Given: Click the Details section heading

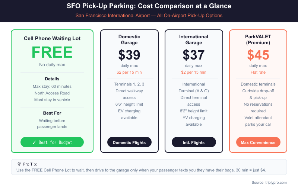Looking at the screenshot, I should (52, 79).
